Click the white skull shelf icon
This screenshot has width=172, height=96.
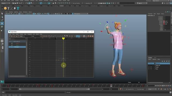click(x=15, y=8)
